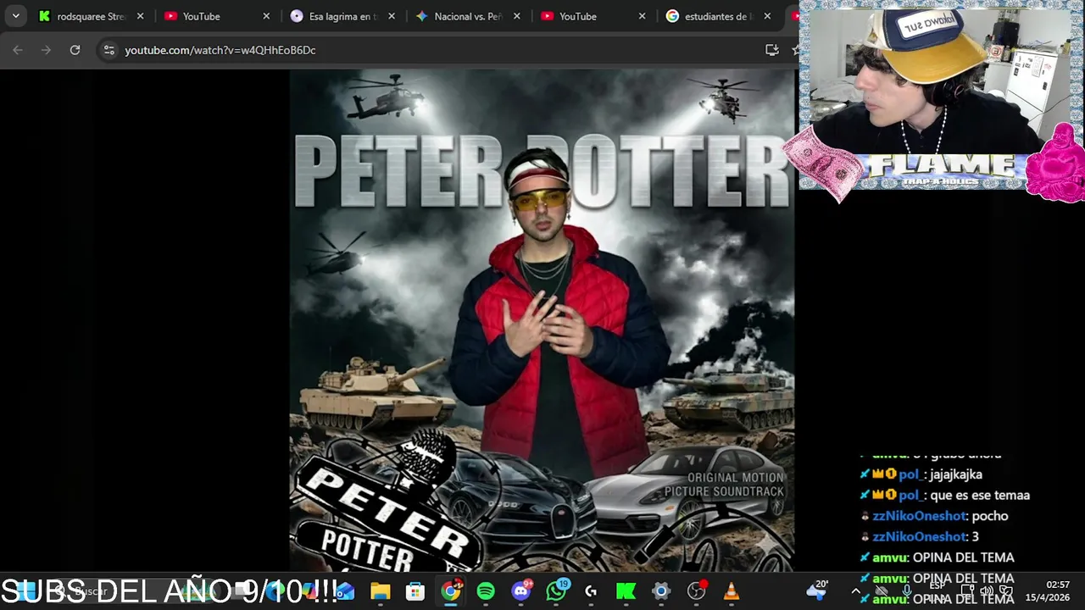Click chat message 'zzNikoOneshot: pocho'
The height and width of the screenshot is (610, 1085).
point(934,516)
